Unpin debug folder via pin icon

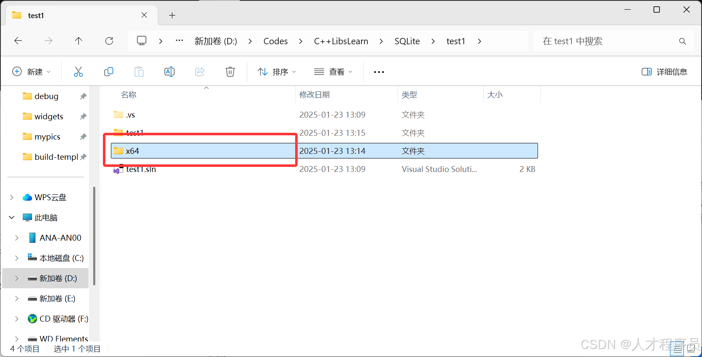[x=83, y=96]
